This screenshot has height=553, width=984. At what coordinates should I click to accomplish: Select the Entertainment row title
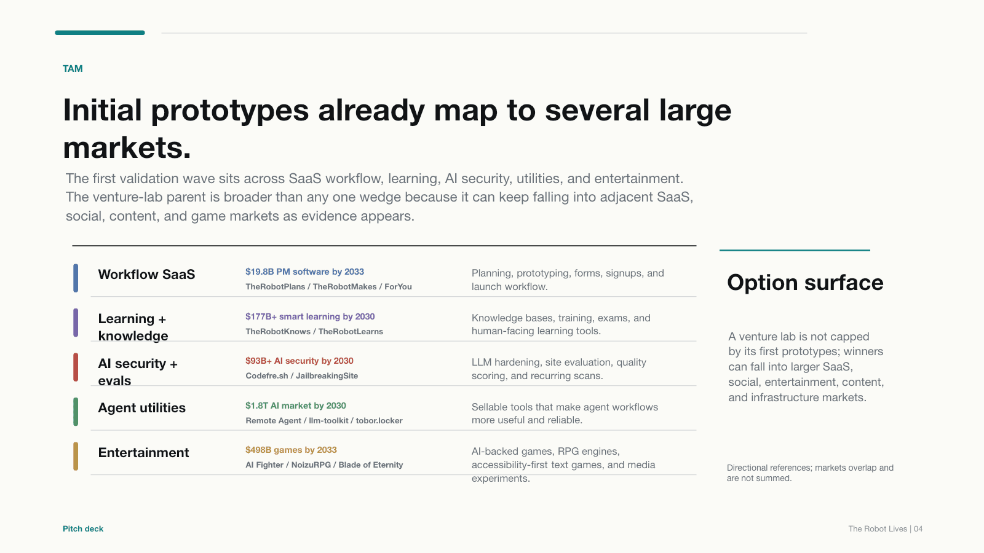[143, 453]
